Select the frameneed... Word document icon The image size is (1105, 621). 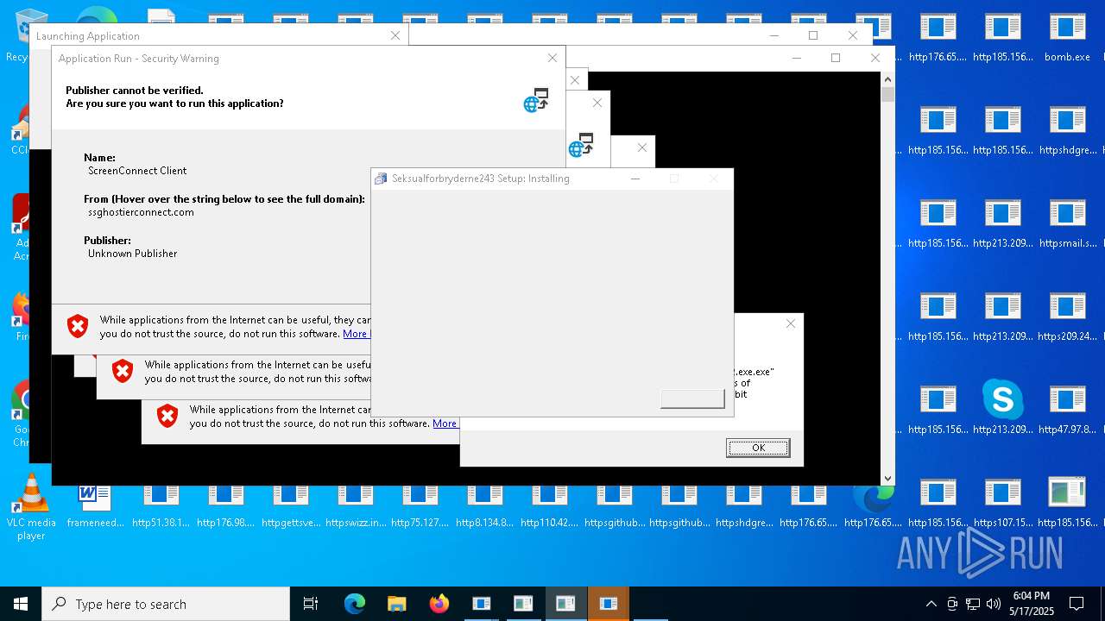(96, 504)
